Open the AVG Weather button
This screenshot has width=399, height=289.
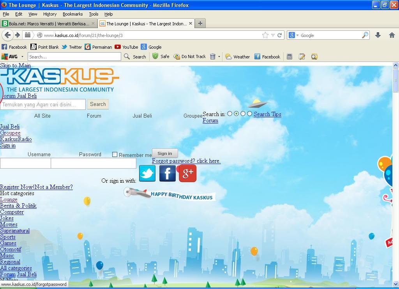(x=237, y=56)
